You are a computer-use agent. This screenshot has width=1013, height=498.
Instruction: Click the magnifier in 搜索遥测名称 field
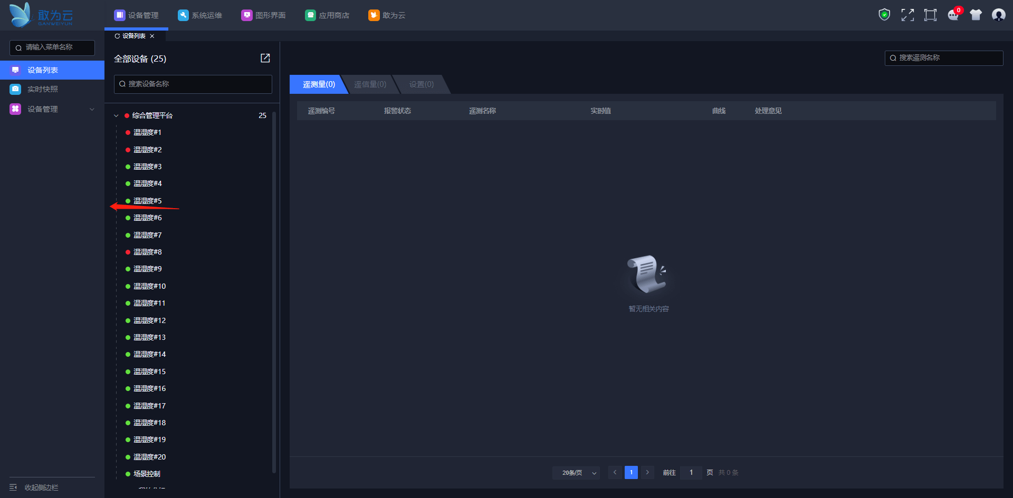tap(893, 58)
